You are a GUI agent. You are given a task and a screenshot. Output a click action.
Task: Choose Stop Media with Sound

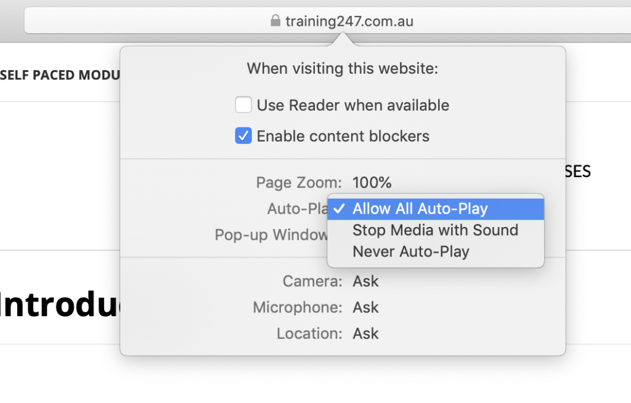(x=435, y=230)
